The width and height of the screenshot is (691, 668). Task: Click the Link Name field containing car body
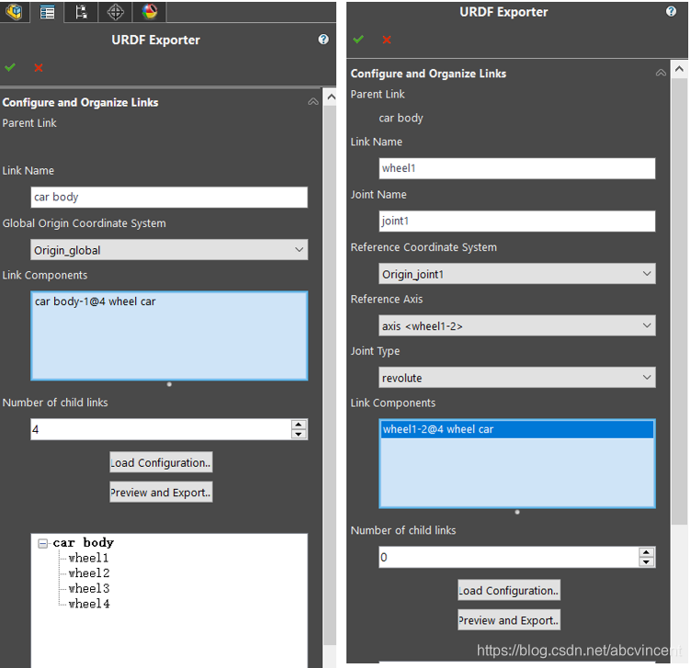[169, 197]
